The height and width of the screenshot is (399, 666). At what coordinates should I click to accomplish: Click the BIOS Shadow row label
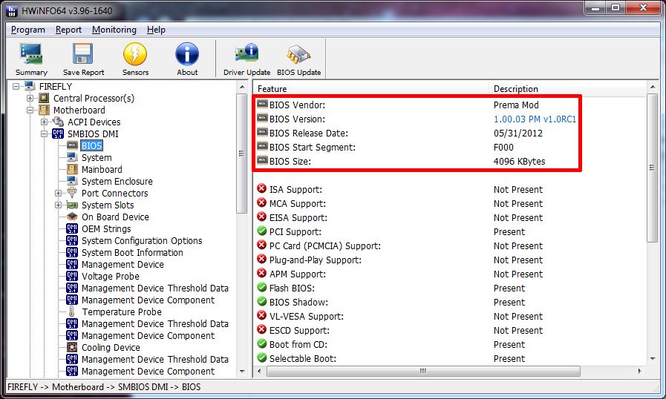pos(298,303)
